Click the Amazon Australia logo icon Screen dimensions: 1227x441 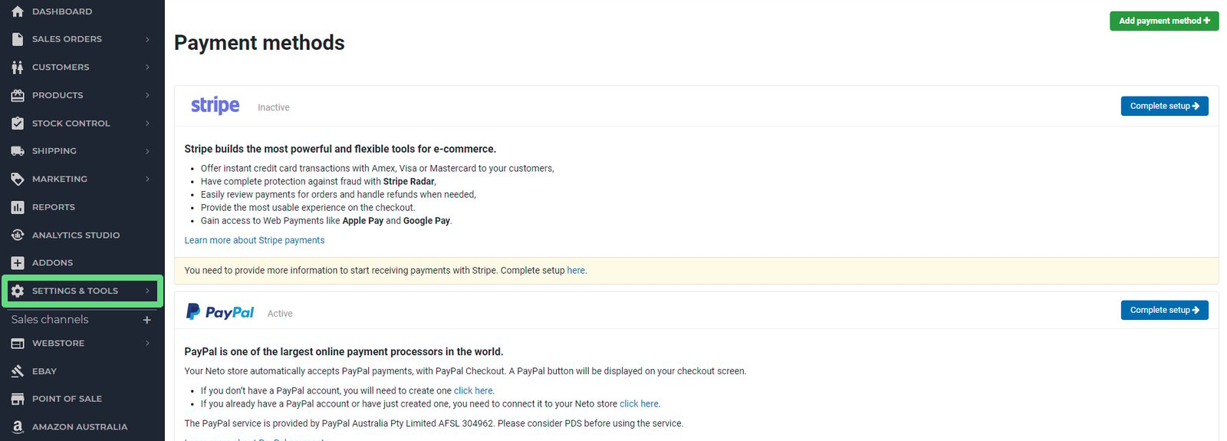18,427
